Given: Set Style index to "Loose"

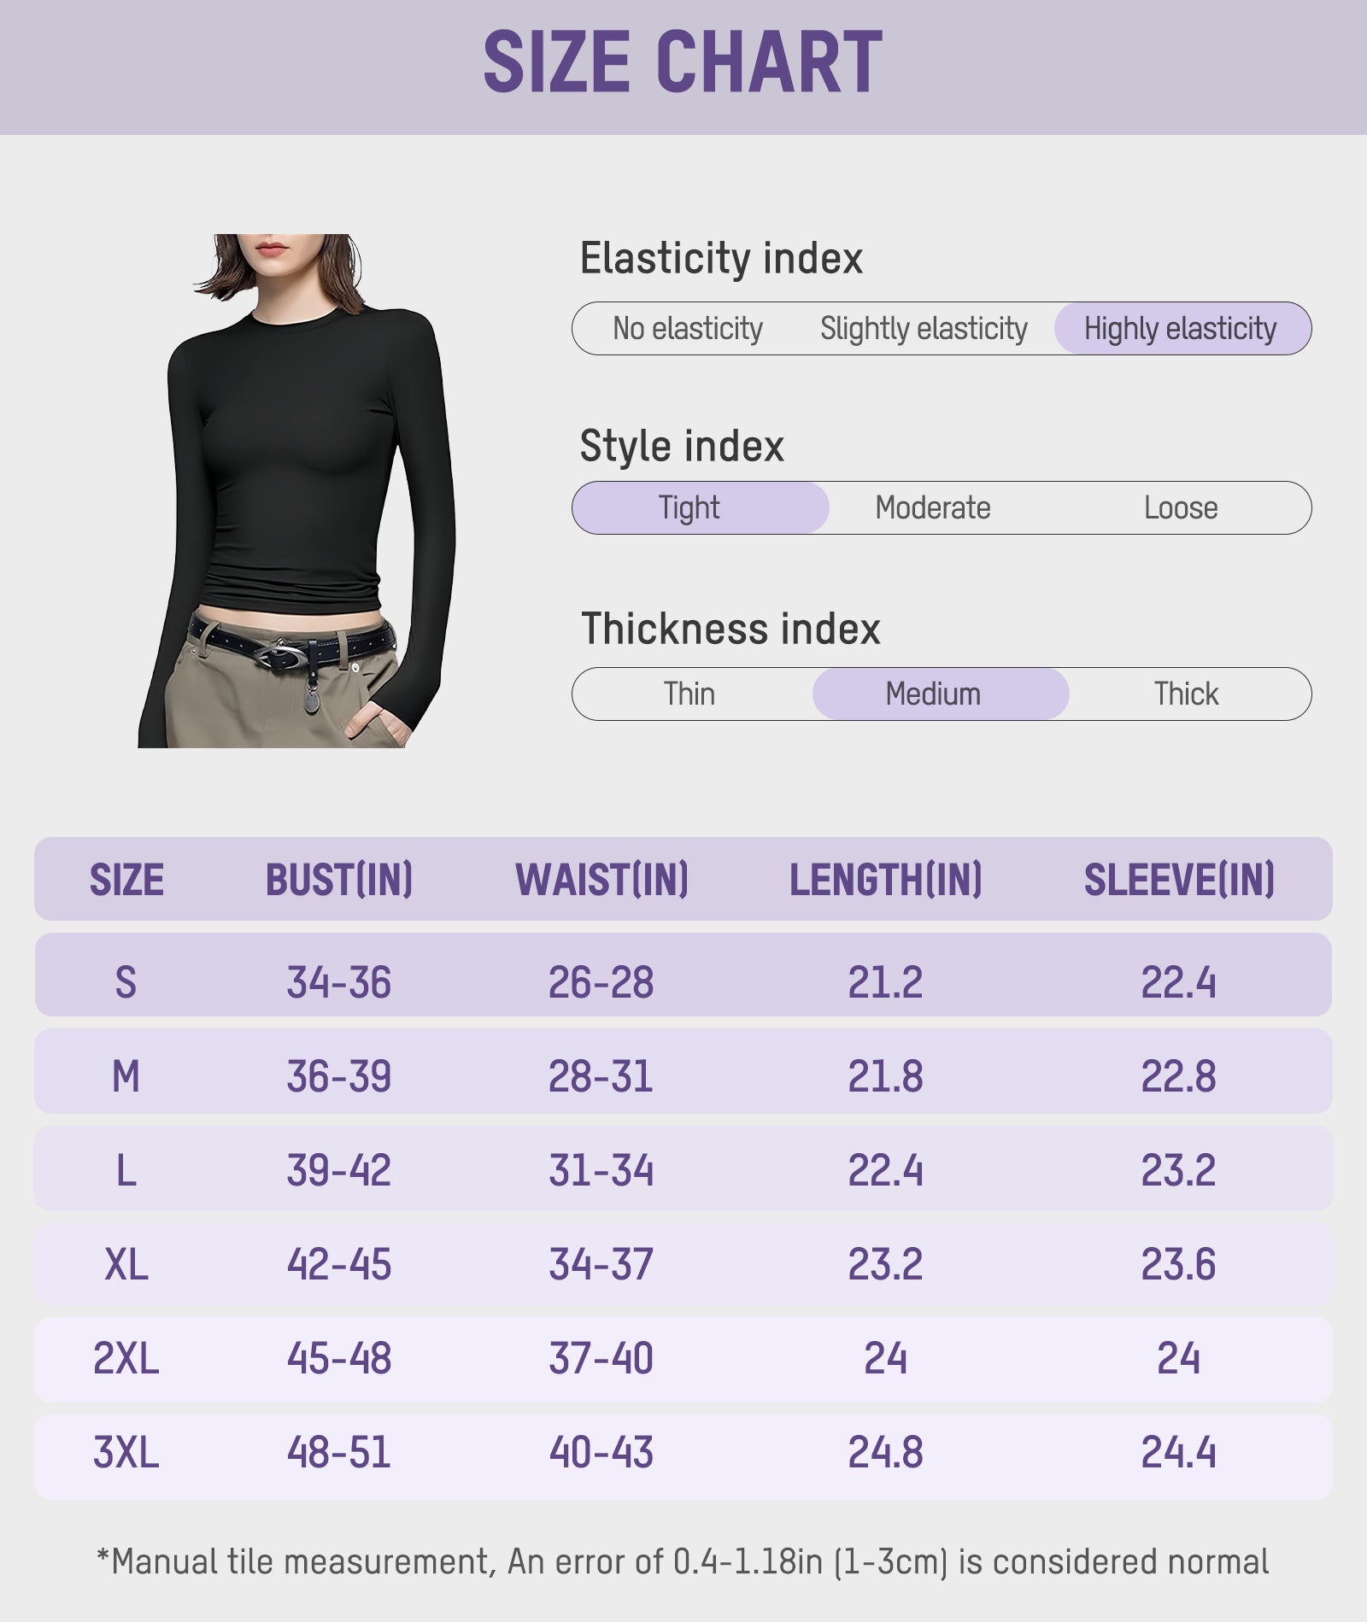Looking at the screenshot, I should 1181,508.
